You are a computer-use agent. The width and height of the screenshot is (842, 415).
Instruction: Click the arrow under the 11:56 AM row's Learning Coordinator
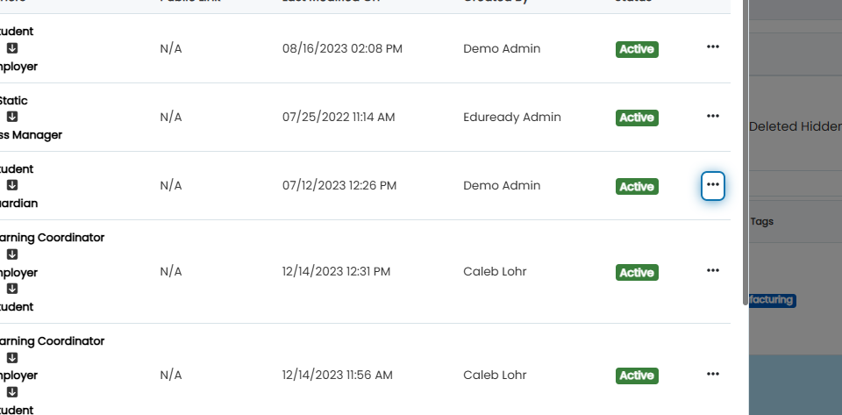[11, 358]
